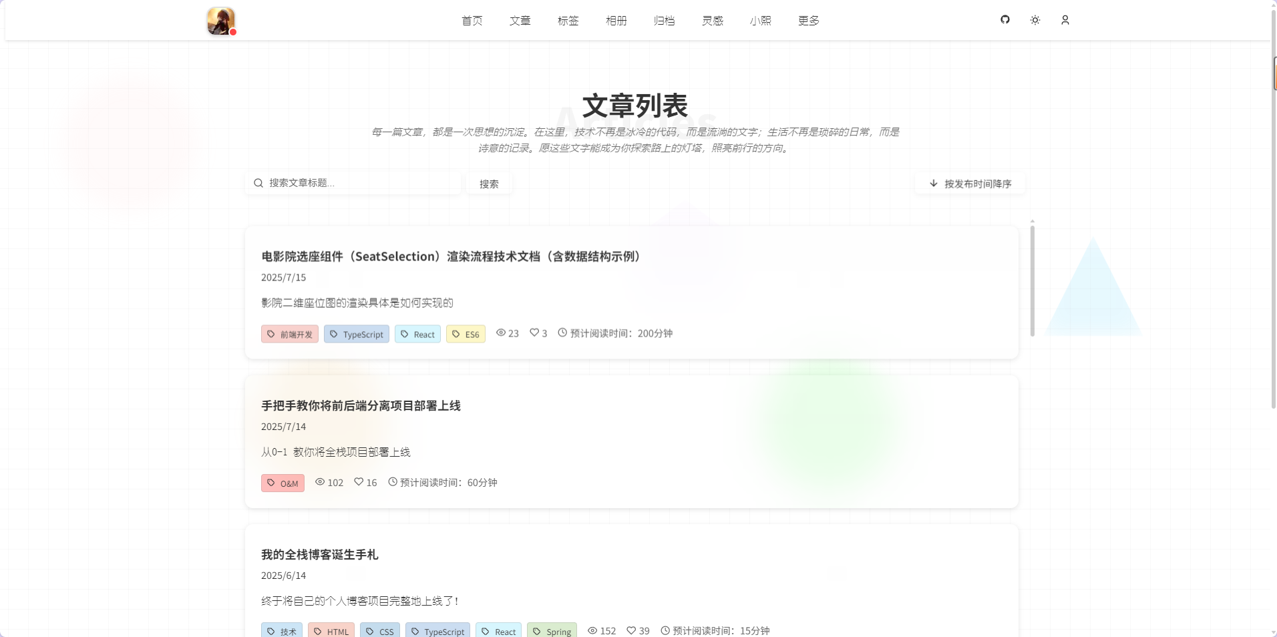Click the 搜索 button

click(488, 184)
